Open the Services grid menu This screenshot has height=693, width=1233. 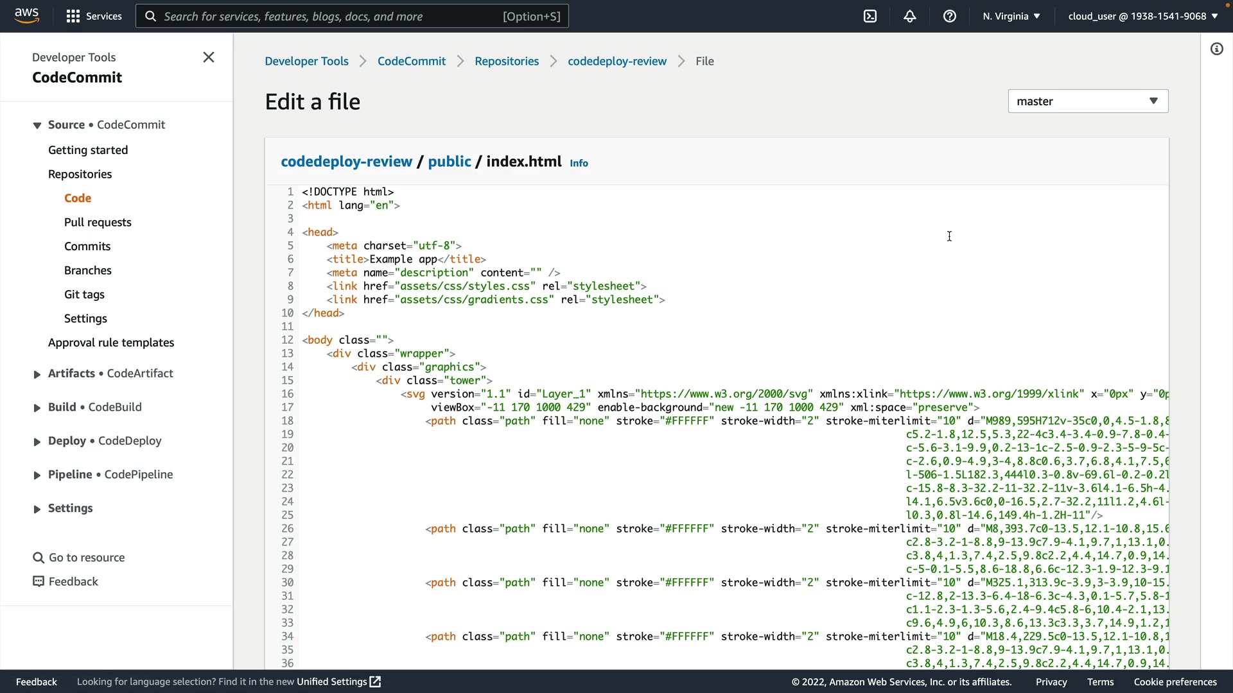(94, 16)
